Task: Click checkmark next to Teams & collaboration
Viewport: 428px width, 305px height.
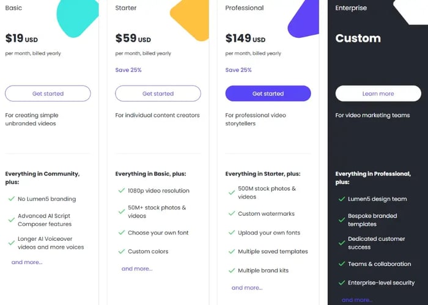Action: coord(342,264)
